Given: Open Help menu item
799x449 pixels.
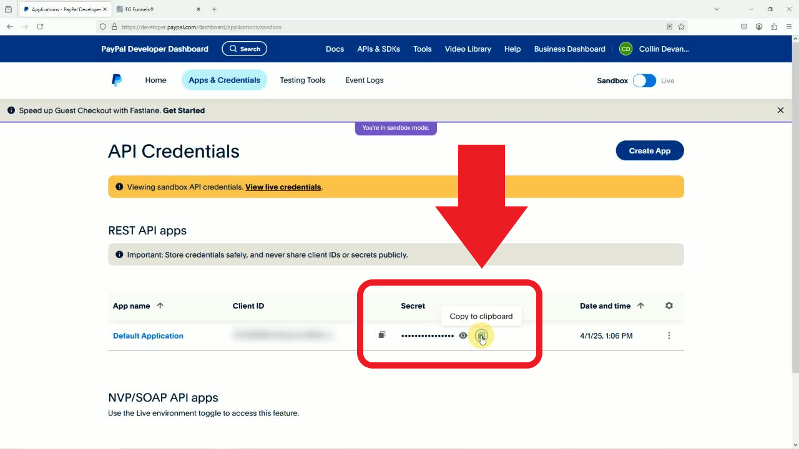Looking at the screenshot, I should [512, 49].
